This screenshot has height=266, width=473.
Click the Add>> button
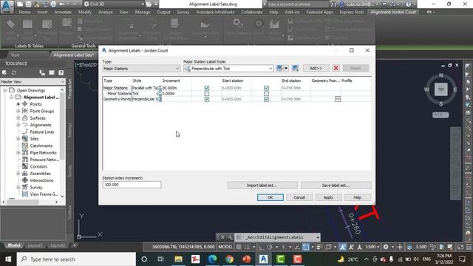316,68
